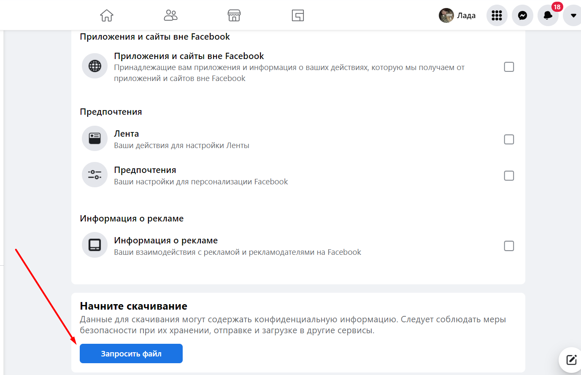Click text Ваши настройки для персонализации Facebook

click(x=201, y=182)
